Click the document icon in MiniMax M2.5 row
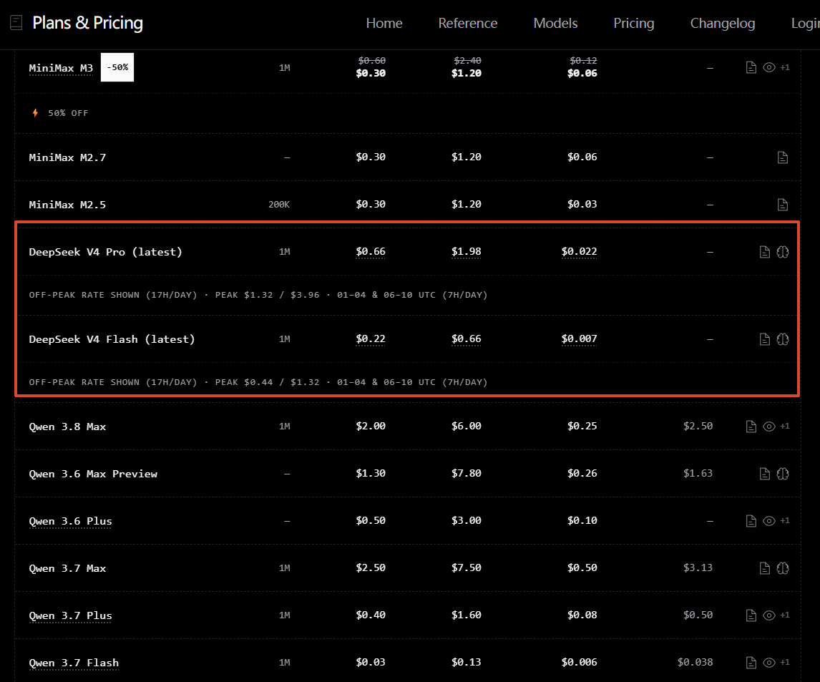 [x=782, y=205]
